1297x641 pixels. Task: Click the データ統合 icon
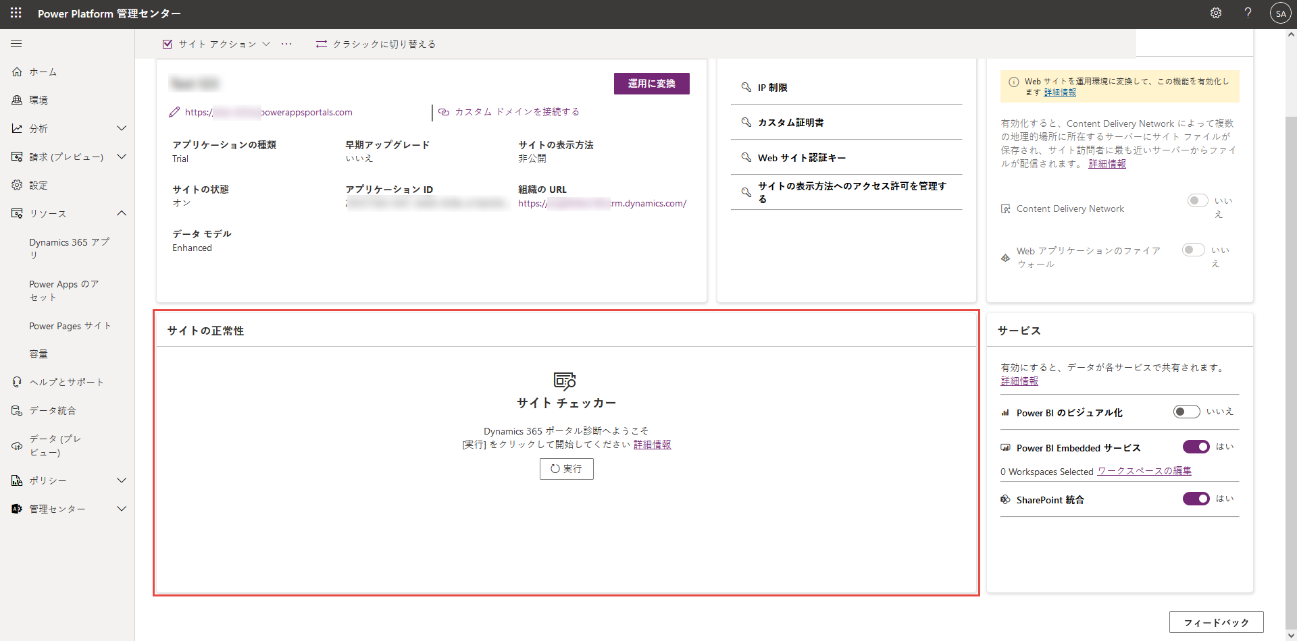[x=17, y=410]
